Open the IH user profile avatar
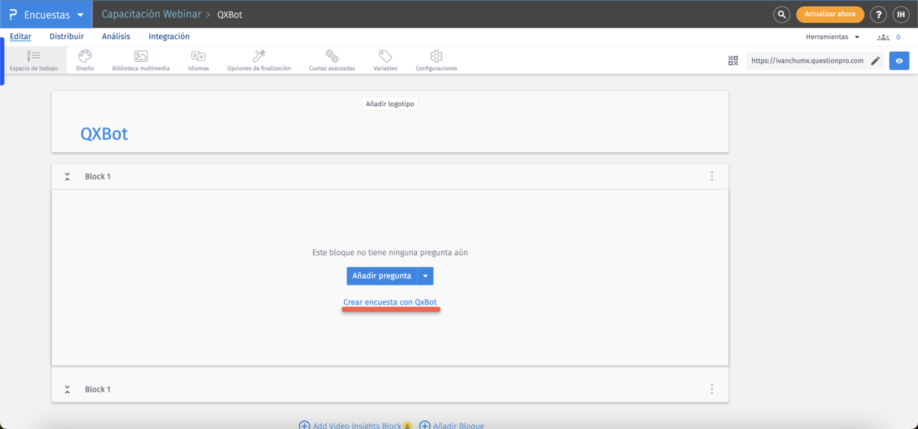The height and width of the screenshot is (429, 918). [900, 15]
